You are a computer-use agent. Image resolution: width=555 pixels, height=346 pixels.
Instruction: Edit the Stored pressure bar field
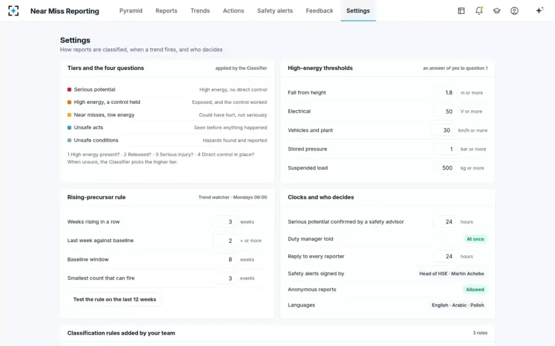click(445, 149)
